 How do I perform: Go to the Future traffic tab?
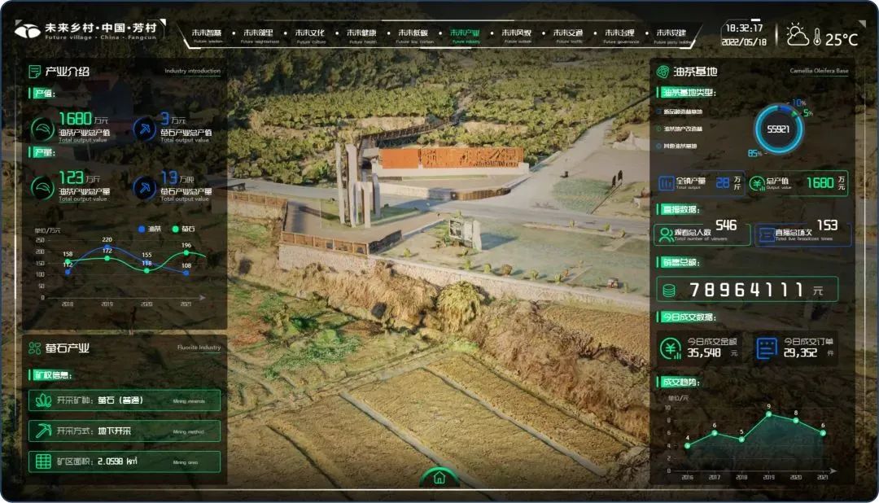(x=567, y=35)
